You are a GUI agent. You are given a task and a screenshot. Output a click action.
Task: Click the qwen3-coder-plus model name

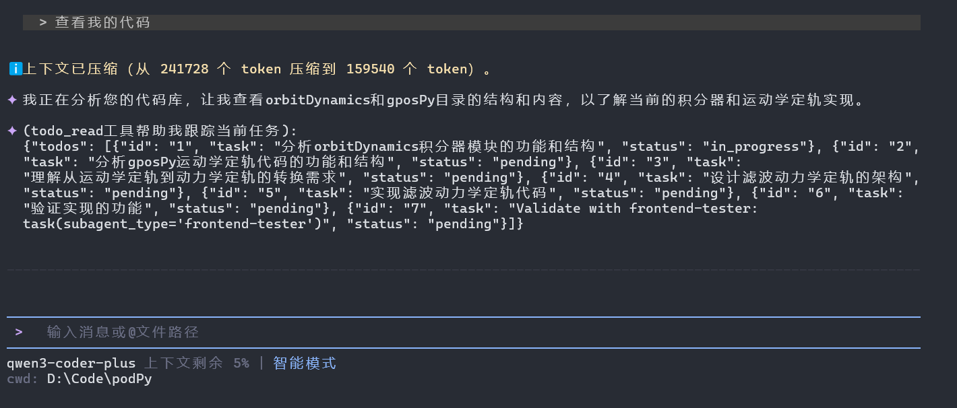pos(71,364)
